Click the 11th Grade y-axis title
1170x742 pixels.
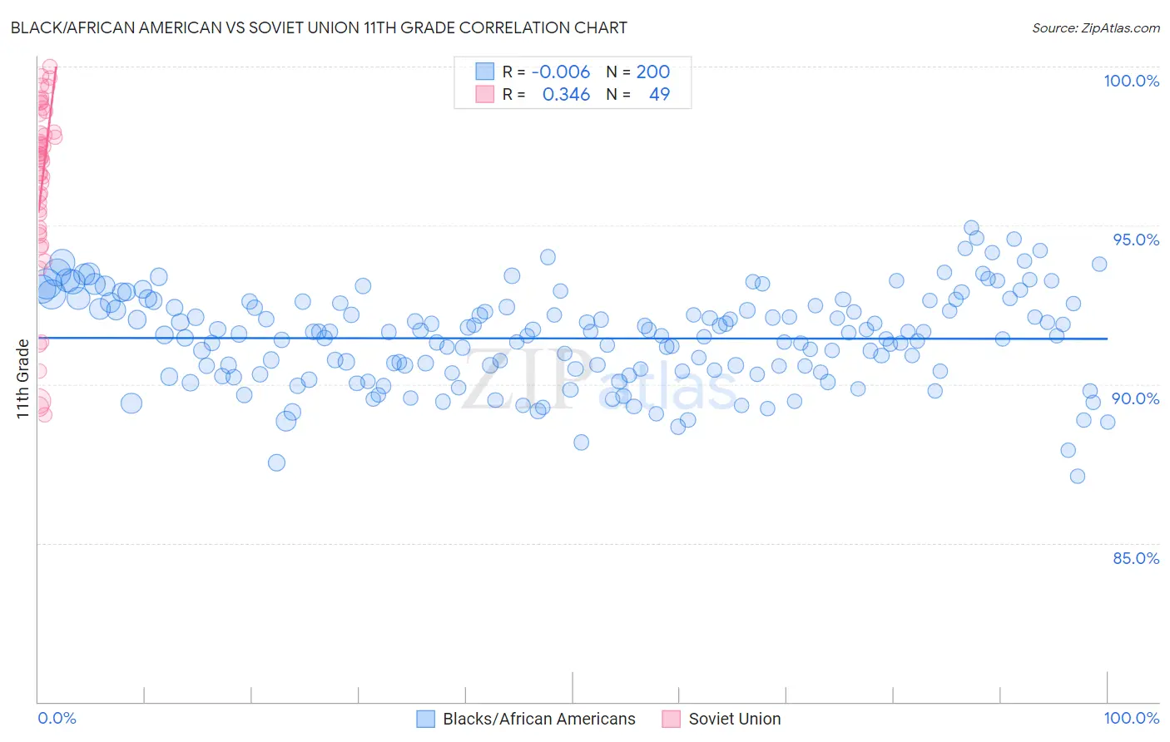22,378
